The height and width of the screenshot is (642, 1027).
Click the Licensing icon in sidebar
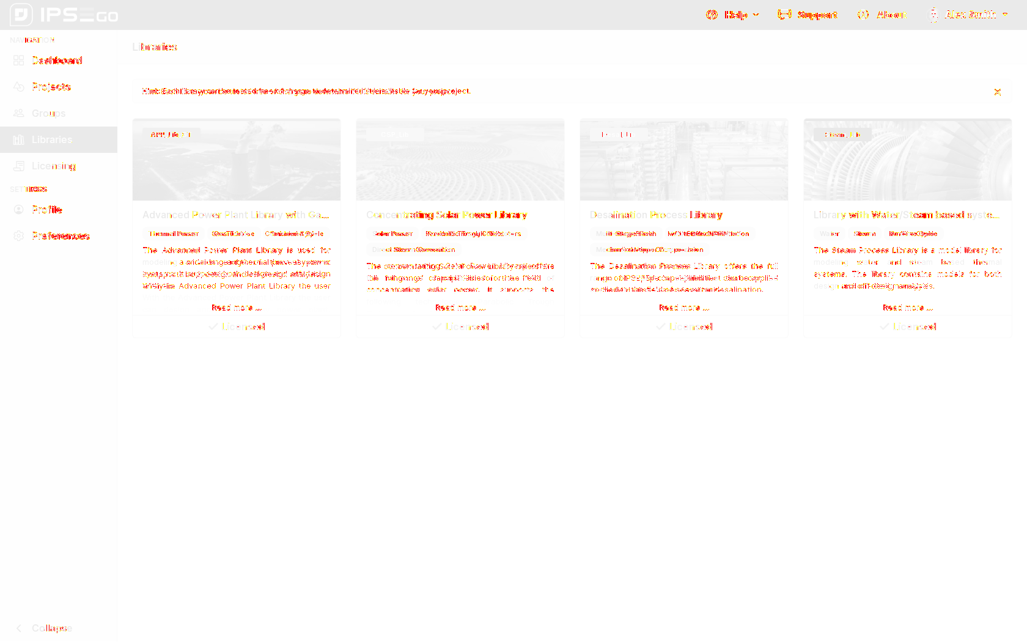[19, 166]
